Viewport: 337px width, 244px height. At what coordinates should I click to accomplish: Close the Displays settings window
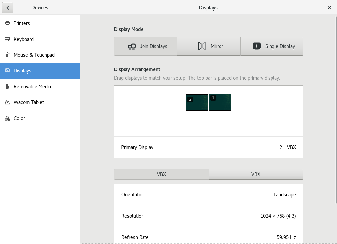click(329, 8)
